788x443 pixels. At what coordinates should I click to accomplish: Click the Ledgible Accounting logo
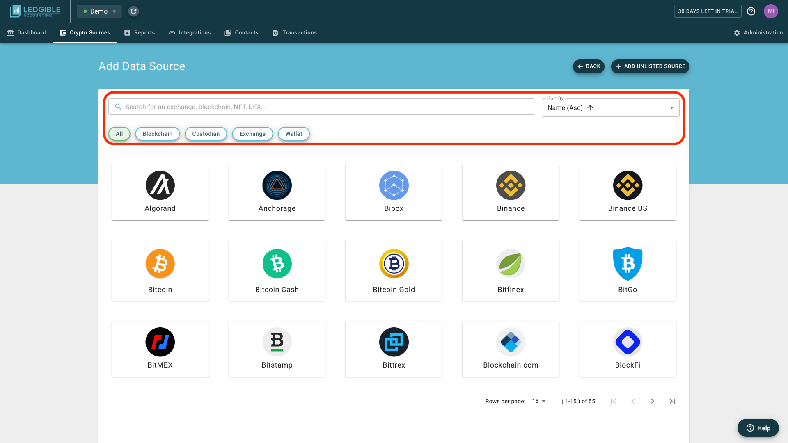point(35,11)
